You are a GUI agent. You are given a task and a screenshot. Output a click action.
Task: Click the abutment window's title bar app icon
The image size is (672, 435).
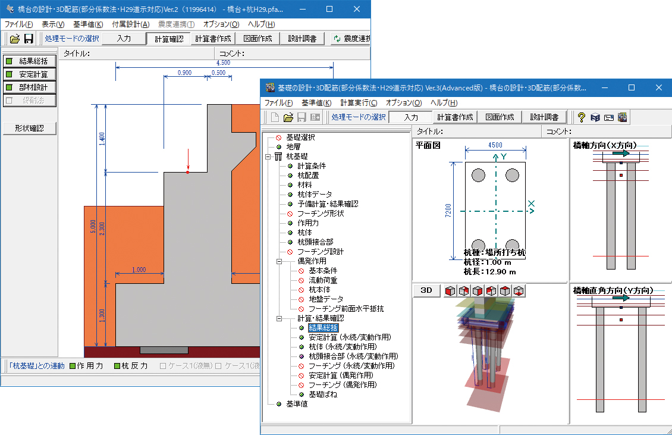(10, 9)
